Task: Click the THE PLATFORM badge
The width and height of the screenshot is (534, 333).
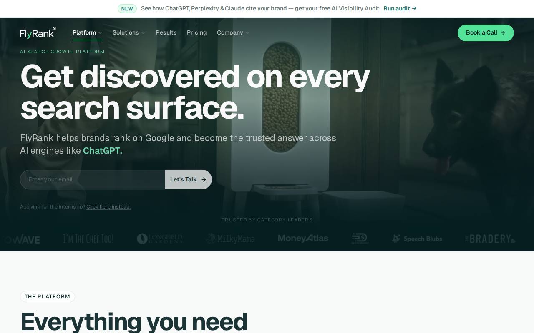Action: 48,297
